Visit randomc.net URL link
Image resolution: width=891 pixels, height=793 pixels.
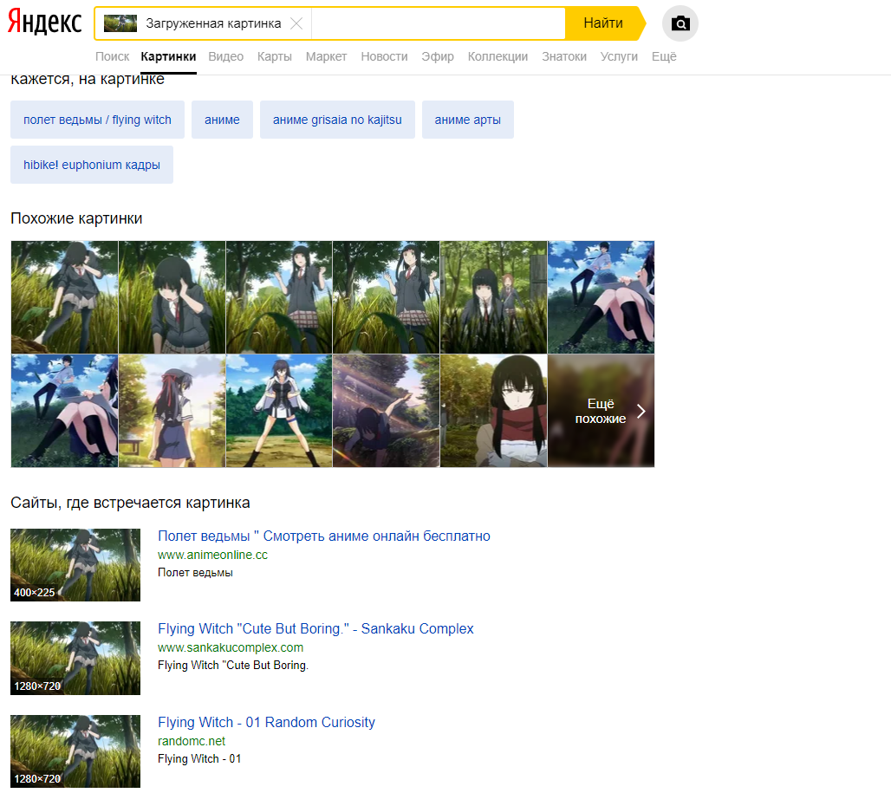[192, 741]
